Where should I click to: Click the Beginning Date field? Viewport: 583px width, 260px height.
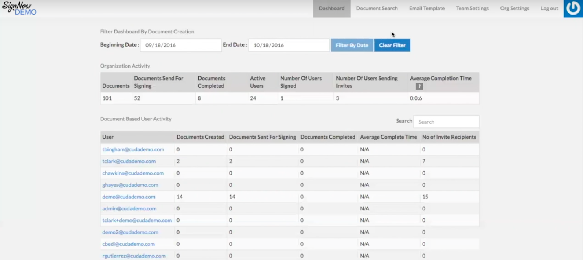point(181,45)
